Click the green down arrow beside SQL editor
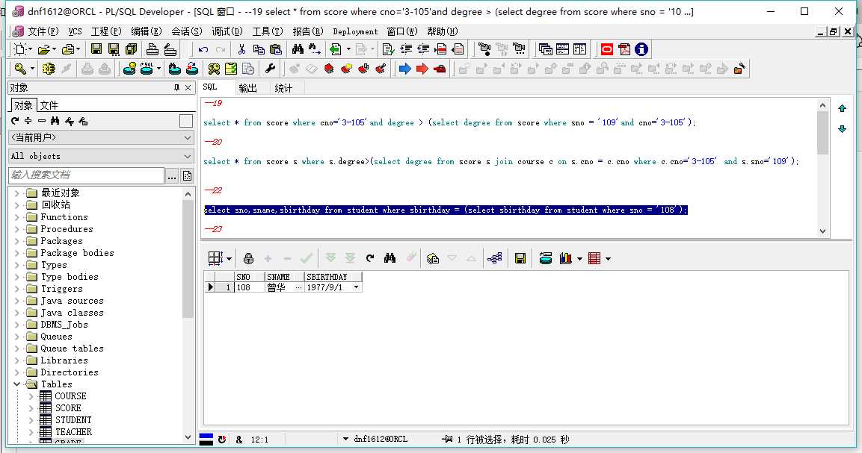The image size is (862, 453). (x=842, y=129)
